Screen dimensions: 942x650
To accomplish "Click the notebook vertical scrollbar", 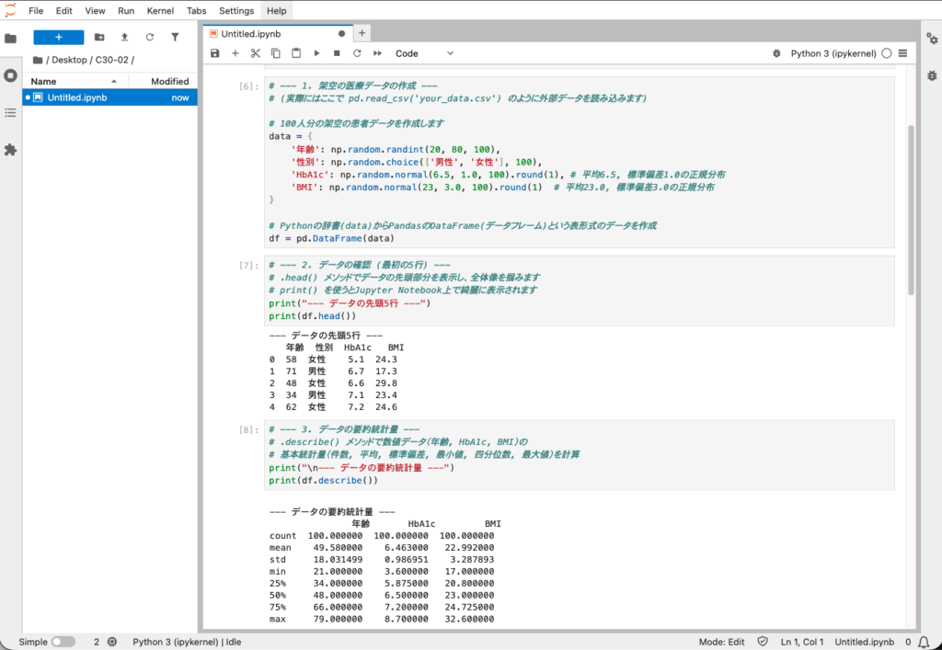I will [x=911, y=211].
